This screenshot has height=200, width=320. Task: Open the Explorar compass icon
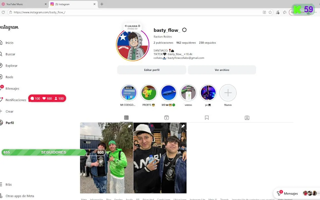tap(1, 66)
